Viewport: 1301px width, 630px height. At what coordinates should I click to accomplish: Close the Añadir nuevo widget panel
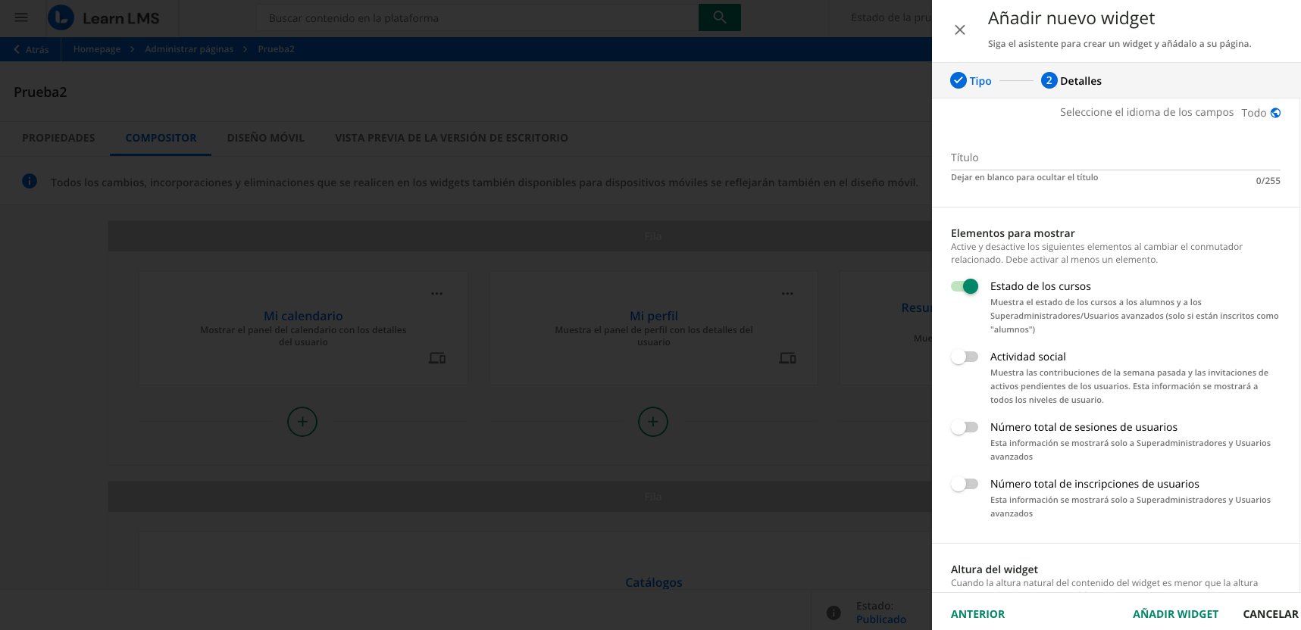(x=960, y=30)
